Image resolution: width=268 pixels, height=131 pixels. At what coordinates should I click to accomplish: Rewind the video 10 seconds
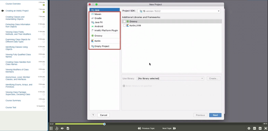pyautogui.click(x=57, y=129)
